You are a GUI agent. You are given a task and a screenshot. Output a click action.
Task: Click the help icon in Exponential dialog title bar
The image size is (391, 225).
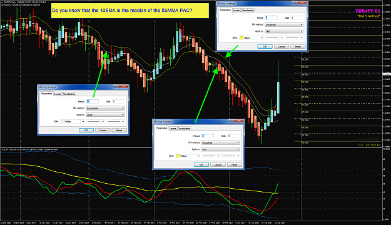pos(116,86)
